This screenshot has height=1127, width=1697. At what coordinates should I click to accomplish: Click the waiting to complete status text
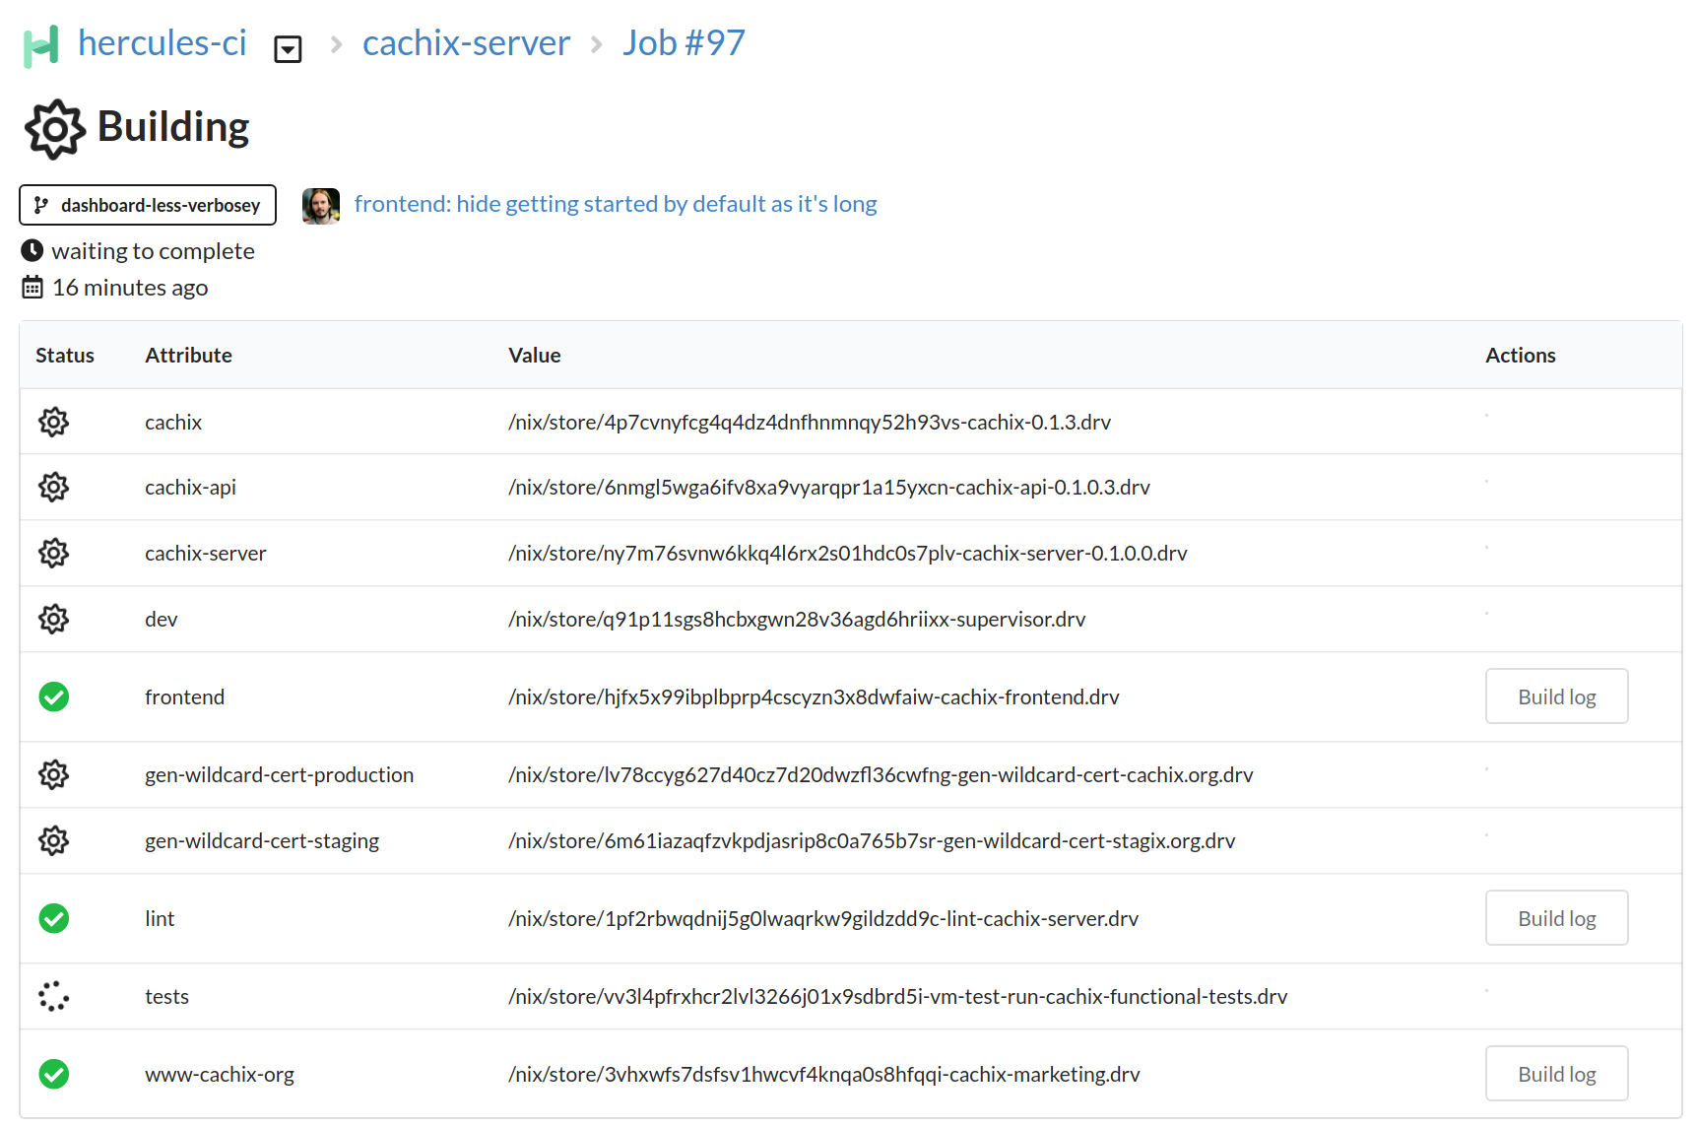(154, 251)
